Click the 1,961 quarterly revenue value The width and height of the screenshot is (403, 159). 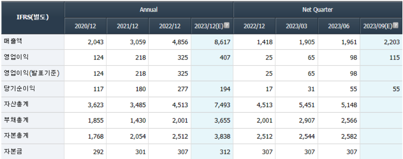coord(349,42)
